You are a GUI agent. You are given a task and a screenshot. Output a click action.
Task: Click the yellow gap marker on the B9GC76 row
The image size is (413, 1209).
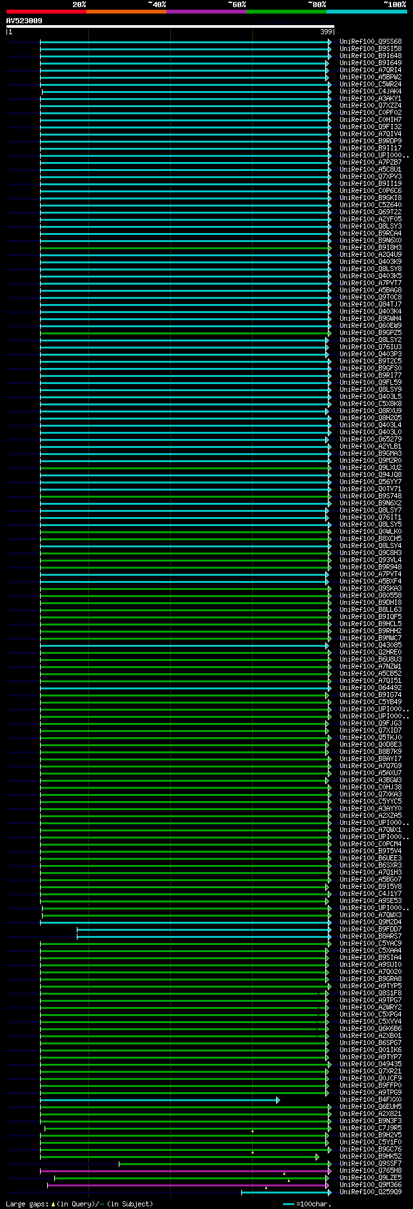coord(252,1152)
